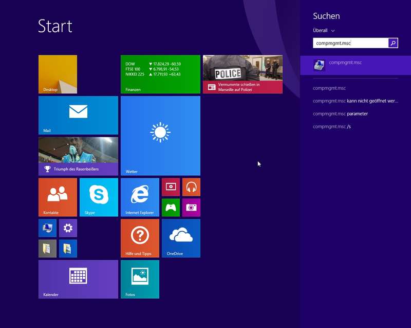
Task: Open Hilfe und Tipps tile
Action: (x=140, y=238)
